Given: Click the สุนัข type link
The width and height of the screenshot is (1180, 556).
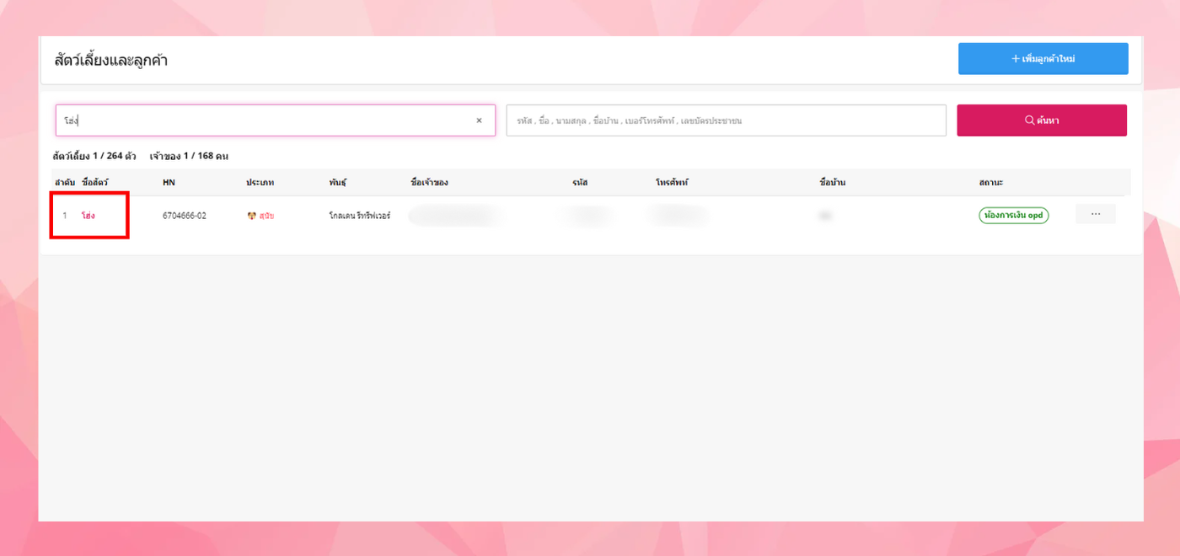Looking at the screenshot, I should click(x=266, y=216).
